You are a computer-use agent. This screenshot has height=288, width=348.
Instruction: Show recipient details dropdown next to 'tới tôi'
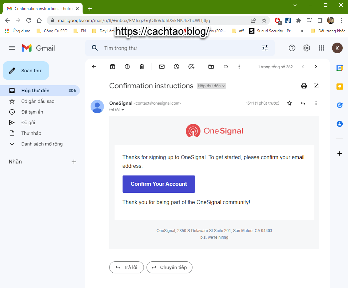click(x=123, y=110)
